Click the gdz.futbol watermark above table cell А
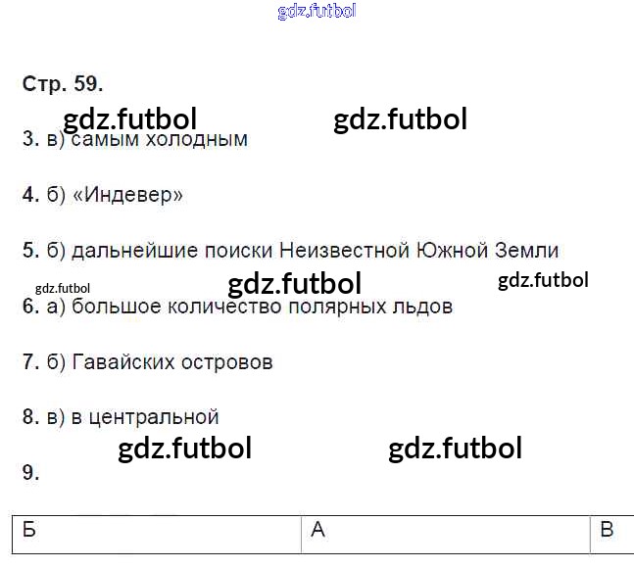 pyautogui.click(x=455, y=449)
